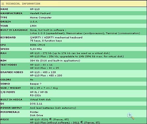This screenshot has height=124, width=147.
Task: Click the Beeper sound value
Action: click(x=36, y=84)
